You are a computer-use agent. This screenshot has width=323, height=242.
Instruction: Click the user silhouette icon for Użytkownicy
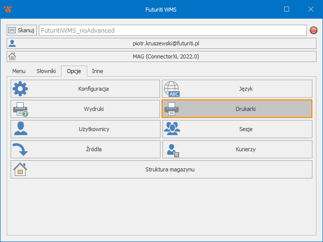[20, 129]
